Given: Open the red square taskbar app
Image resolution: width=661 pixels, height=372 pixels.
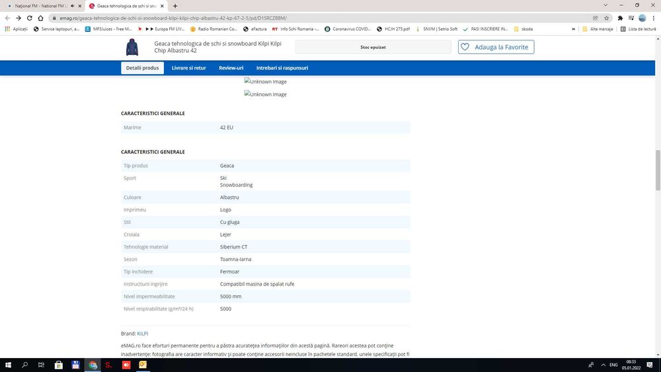Looking at the screenshot, I should 126,365.
